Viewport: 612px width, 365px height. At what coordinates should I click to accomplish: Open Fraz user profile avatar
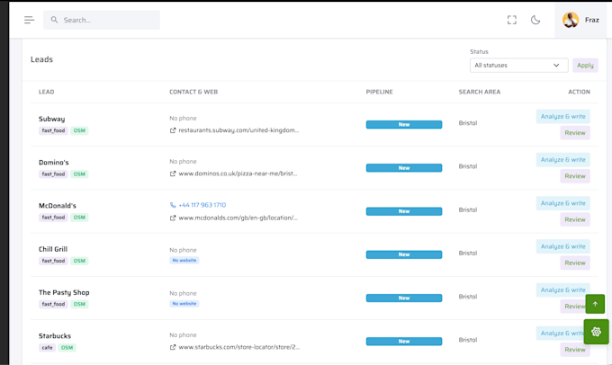click(x=571, y=20)
